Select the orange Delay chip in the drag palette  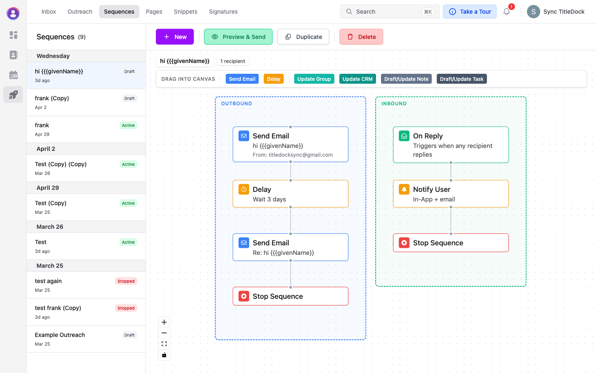(x=274, y=79)
